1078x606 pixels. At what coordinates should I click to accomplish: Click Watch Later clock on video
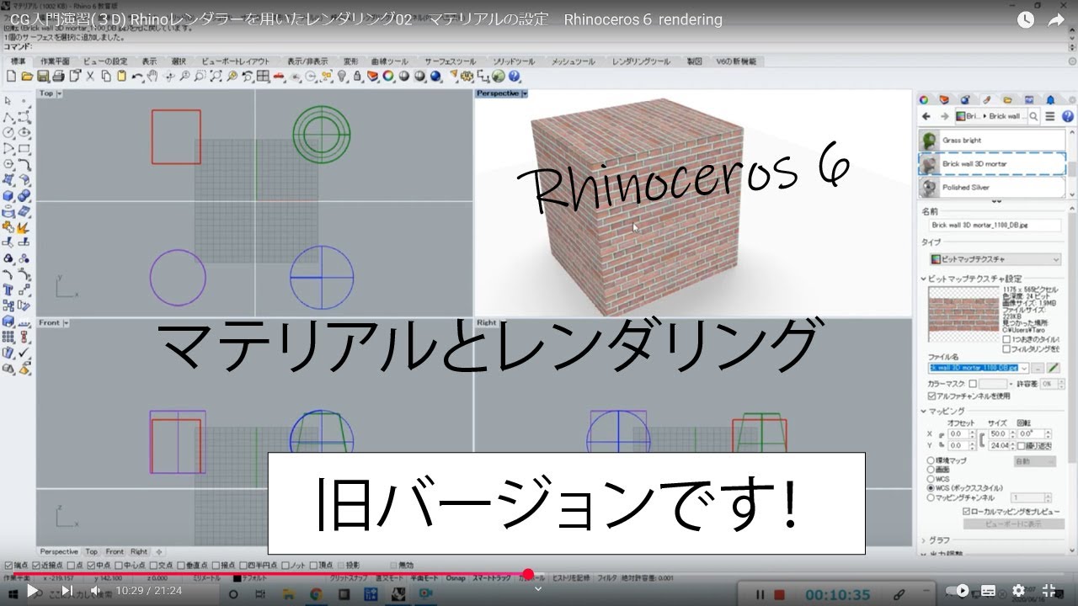pos(1025,19)
